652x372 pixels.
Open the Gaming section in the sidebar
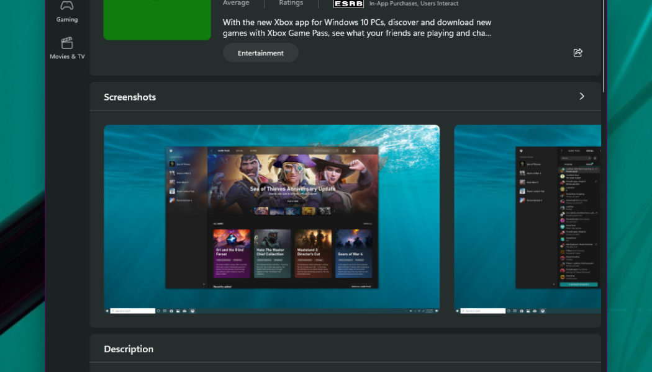pyautogui.click(x=66, y=12)
